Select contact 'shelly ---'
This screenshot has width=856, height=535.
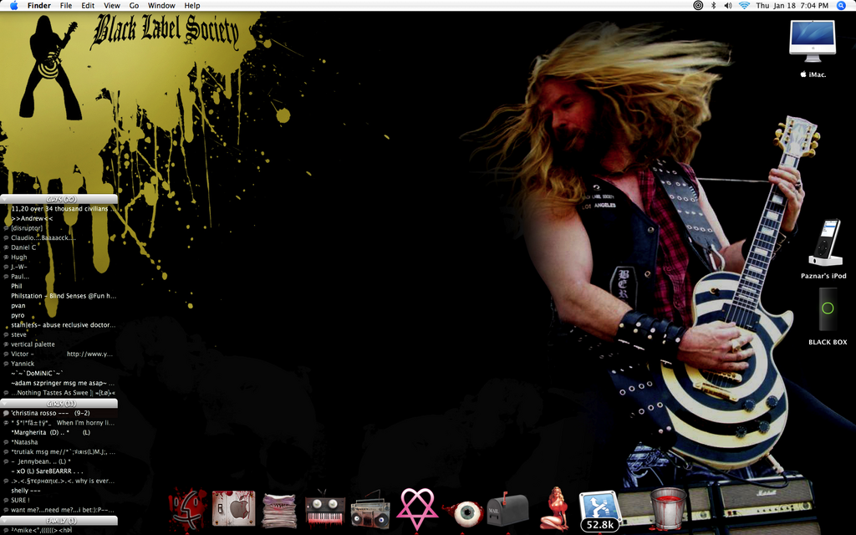pos(59,491)
